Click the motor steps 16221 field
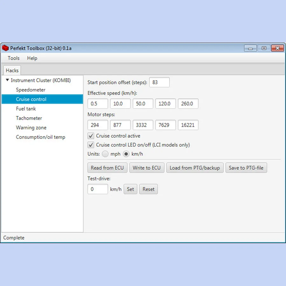Image resolution: width=286 pixels, height=286 pixels. pos(188,125)
